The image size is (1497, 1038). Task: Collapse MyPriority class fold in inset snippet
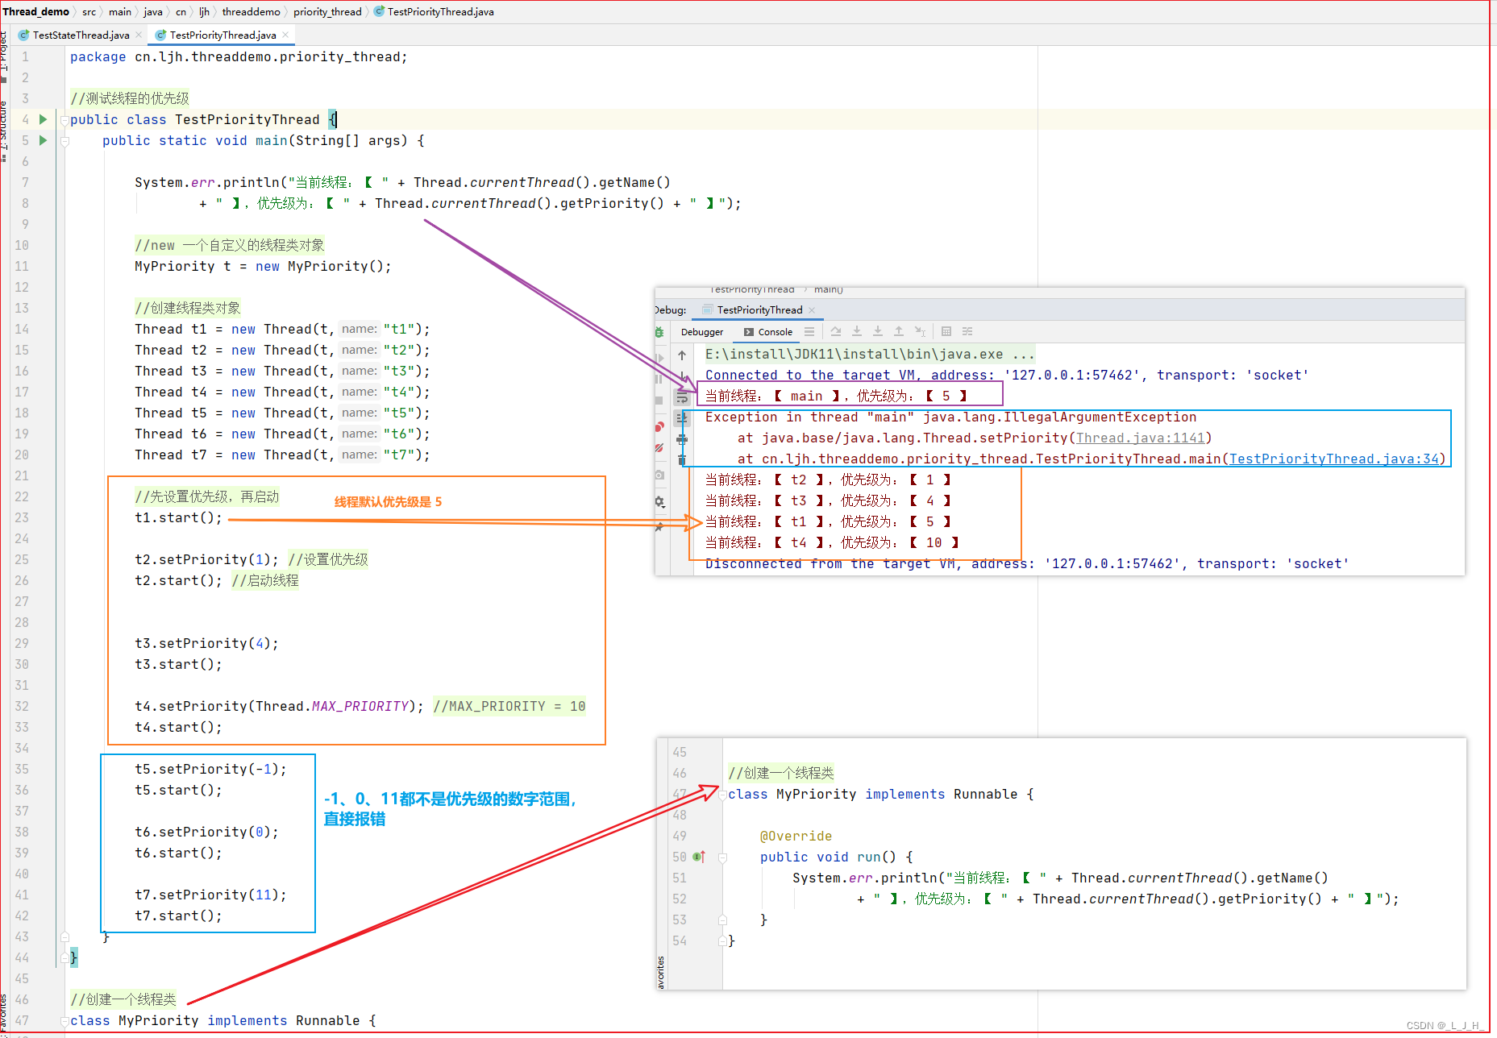[x=722, y=795]
